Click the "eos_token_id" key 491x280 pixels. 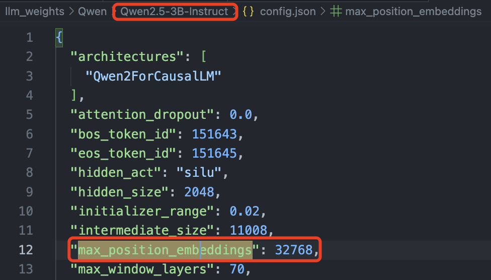[x=123, y=153]
